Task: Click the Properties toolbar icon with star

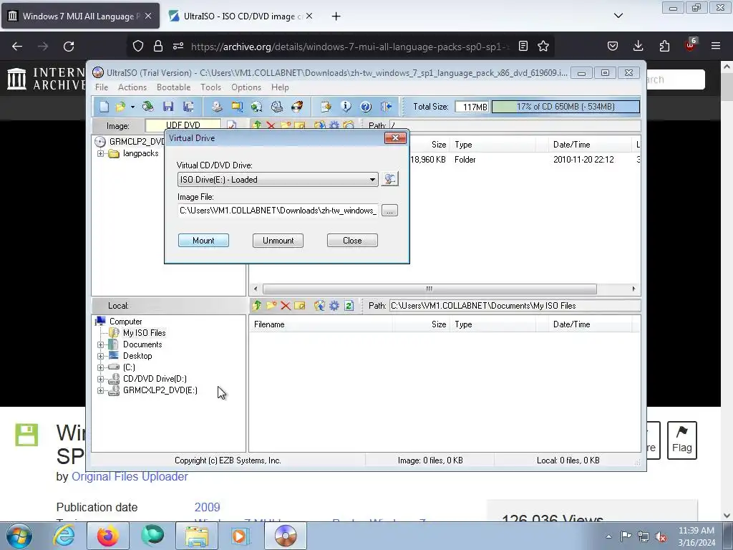Action: [x=326, y=107]
